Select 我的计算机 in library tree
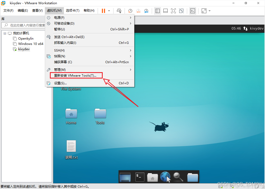This screenshot has height=189, width=265. 21,33
